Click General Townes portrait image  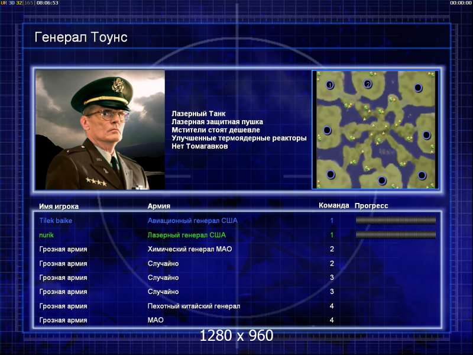(x=100, y=130)
